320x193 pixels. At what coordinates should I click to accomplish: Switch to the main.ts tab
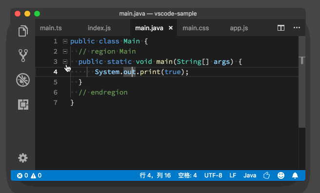[51, 28]
